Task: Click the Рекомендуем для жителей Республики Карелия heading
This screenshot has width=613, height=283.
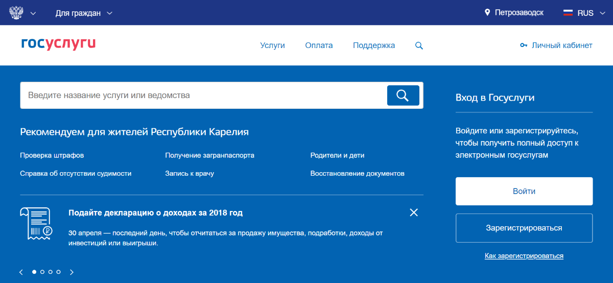Action: (x=134, y=132)
